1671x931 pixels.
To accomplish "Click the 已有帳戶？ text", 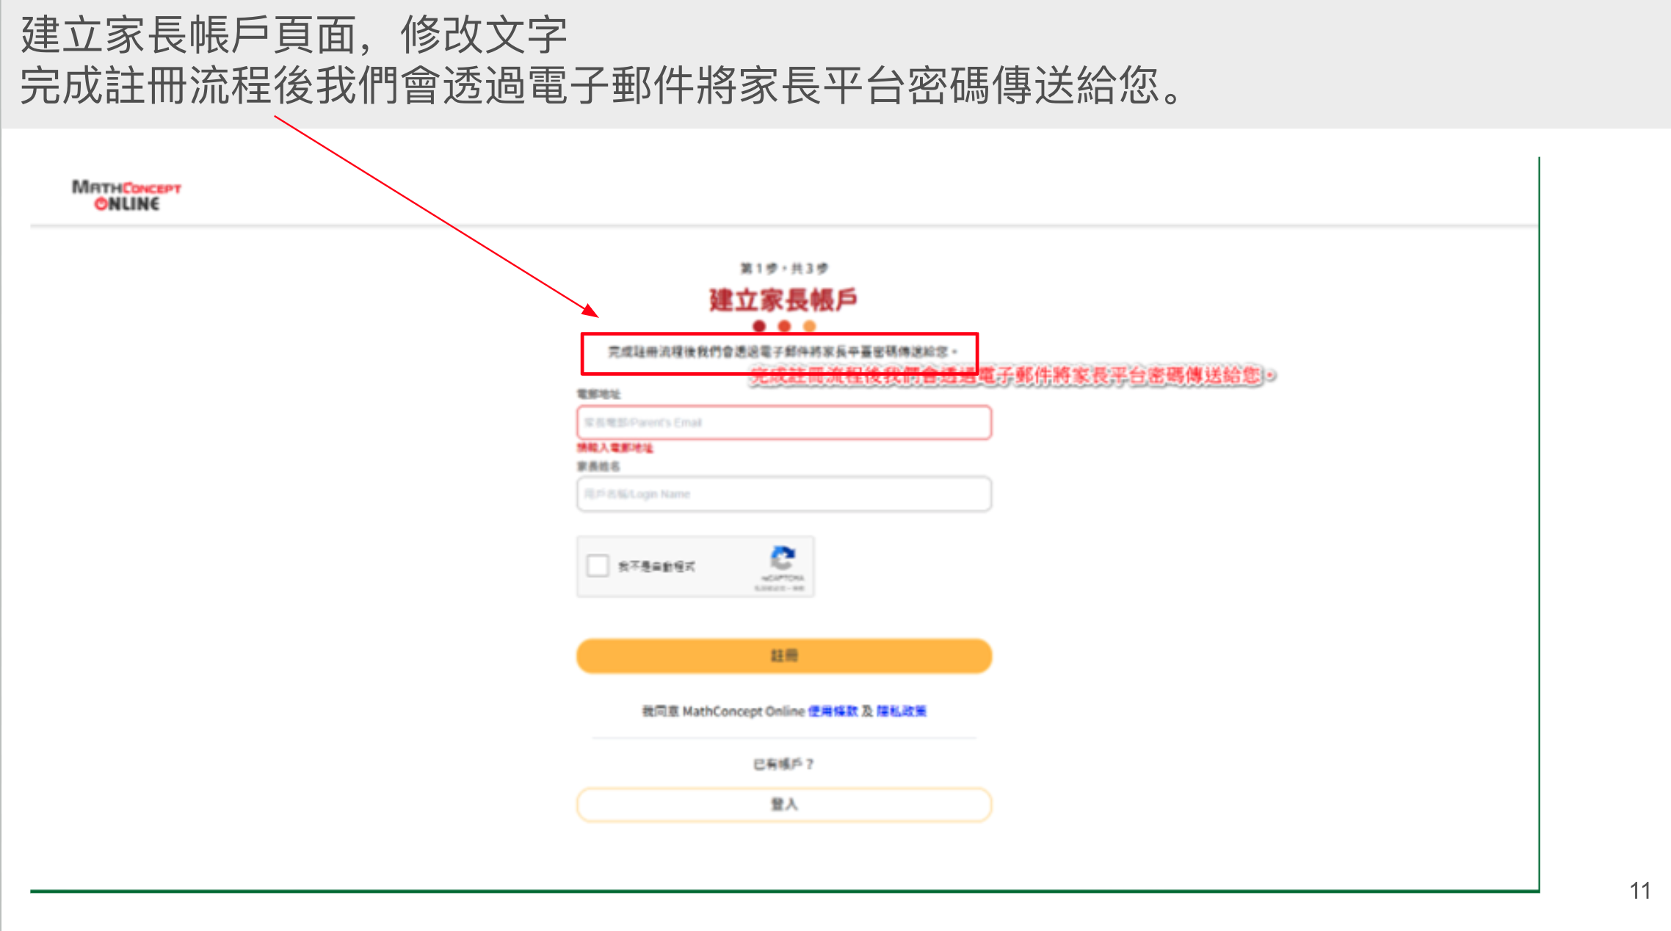I will 783,764.
